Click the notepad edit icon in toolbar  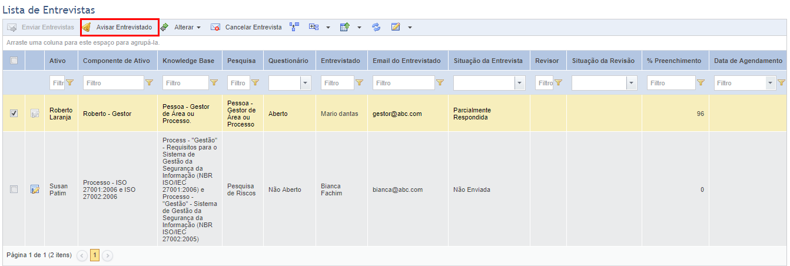pos(396,27)
